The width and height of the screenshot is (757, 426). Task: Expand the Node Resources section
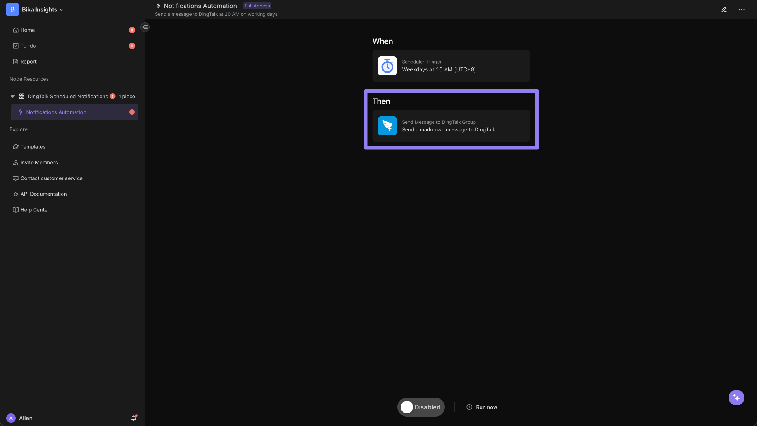(29, 79)
